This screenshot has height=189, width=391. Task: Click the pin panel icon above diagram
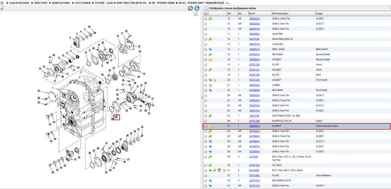[2, 8]
